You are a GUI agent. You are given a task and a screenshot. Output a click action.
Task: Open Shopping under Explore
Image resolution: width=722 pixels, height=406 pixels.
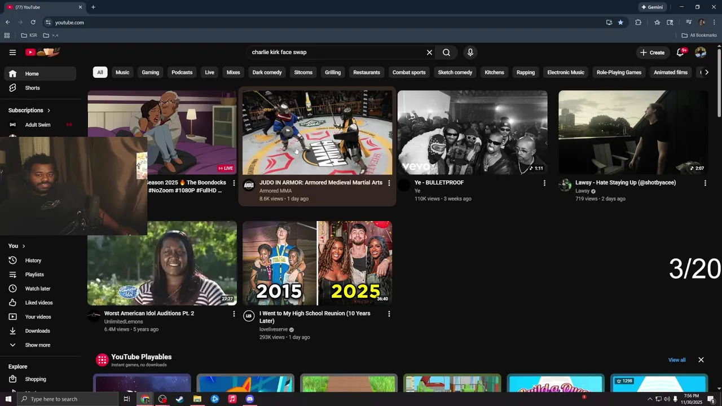click(39, 379)
